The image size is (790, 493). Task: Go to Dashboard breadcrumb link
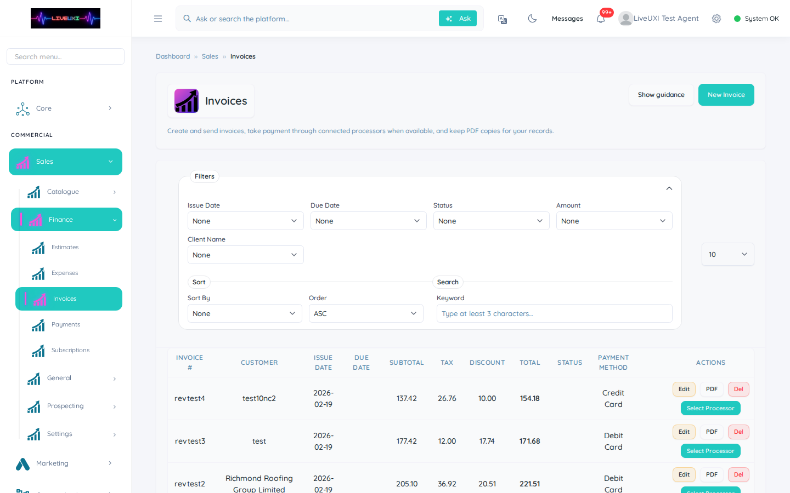tap(173, 56)
